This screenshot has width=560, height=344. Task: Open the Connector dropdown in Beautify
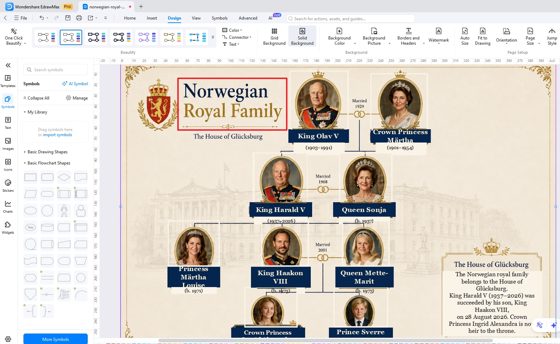click(x=237, y=37)
